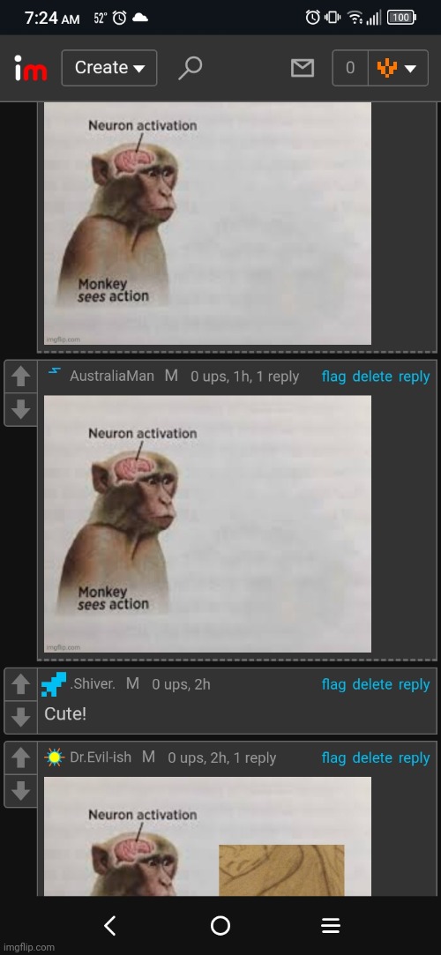Viewport: 441px width, 955px height.
Task: Open AustraliaMan's user profile link
Action: click(112, 377)
